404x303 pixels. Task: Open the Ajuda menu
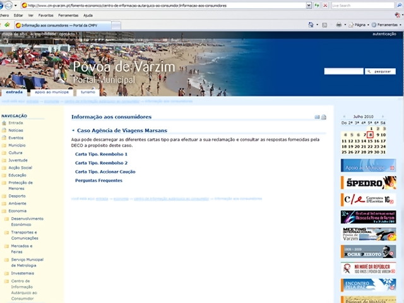click(x=88, y=15)
